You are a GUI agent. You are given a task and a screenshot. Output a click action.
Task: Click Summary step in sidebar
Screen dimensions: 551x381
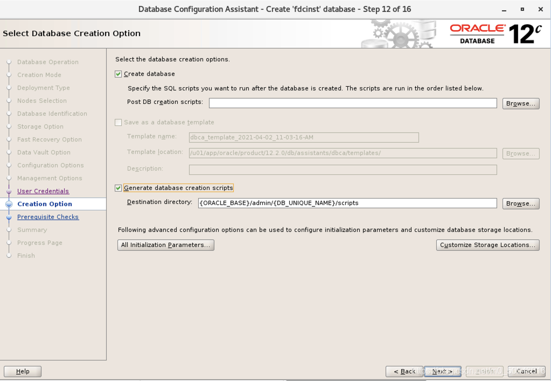(32, 230)
